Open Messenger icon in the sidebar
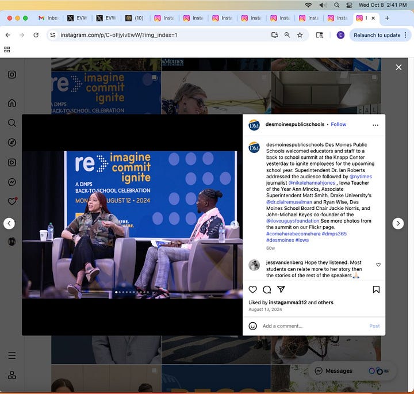Viewport: 414px width, 394px height. click(12, 182)
